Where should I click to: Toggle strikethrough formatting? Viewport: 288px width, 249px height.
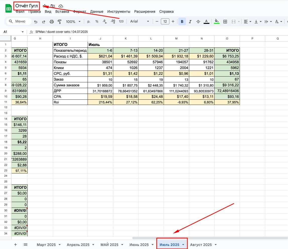tap(198, 22)
